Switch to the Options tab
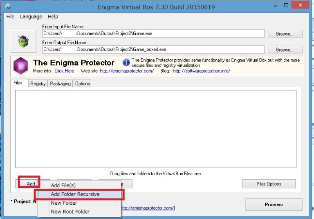 point(82,84)
